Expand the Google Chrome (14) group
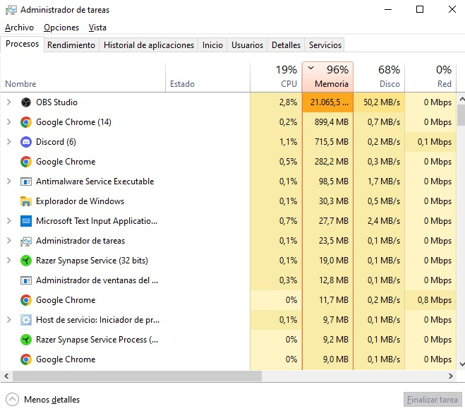Viewport: 465px width, 411px height. click(x=9, y=122)
